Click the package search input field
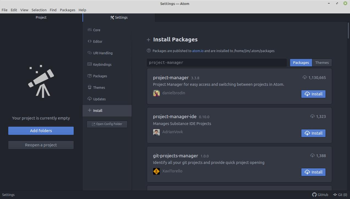350x199 pixels. (x=216, y=62)
